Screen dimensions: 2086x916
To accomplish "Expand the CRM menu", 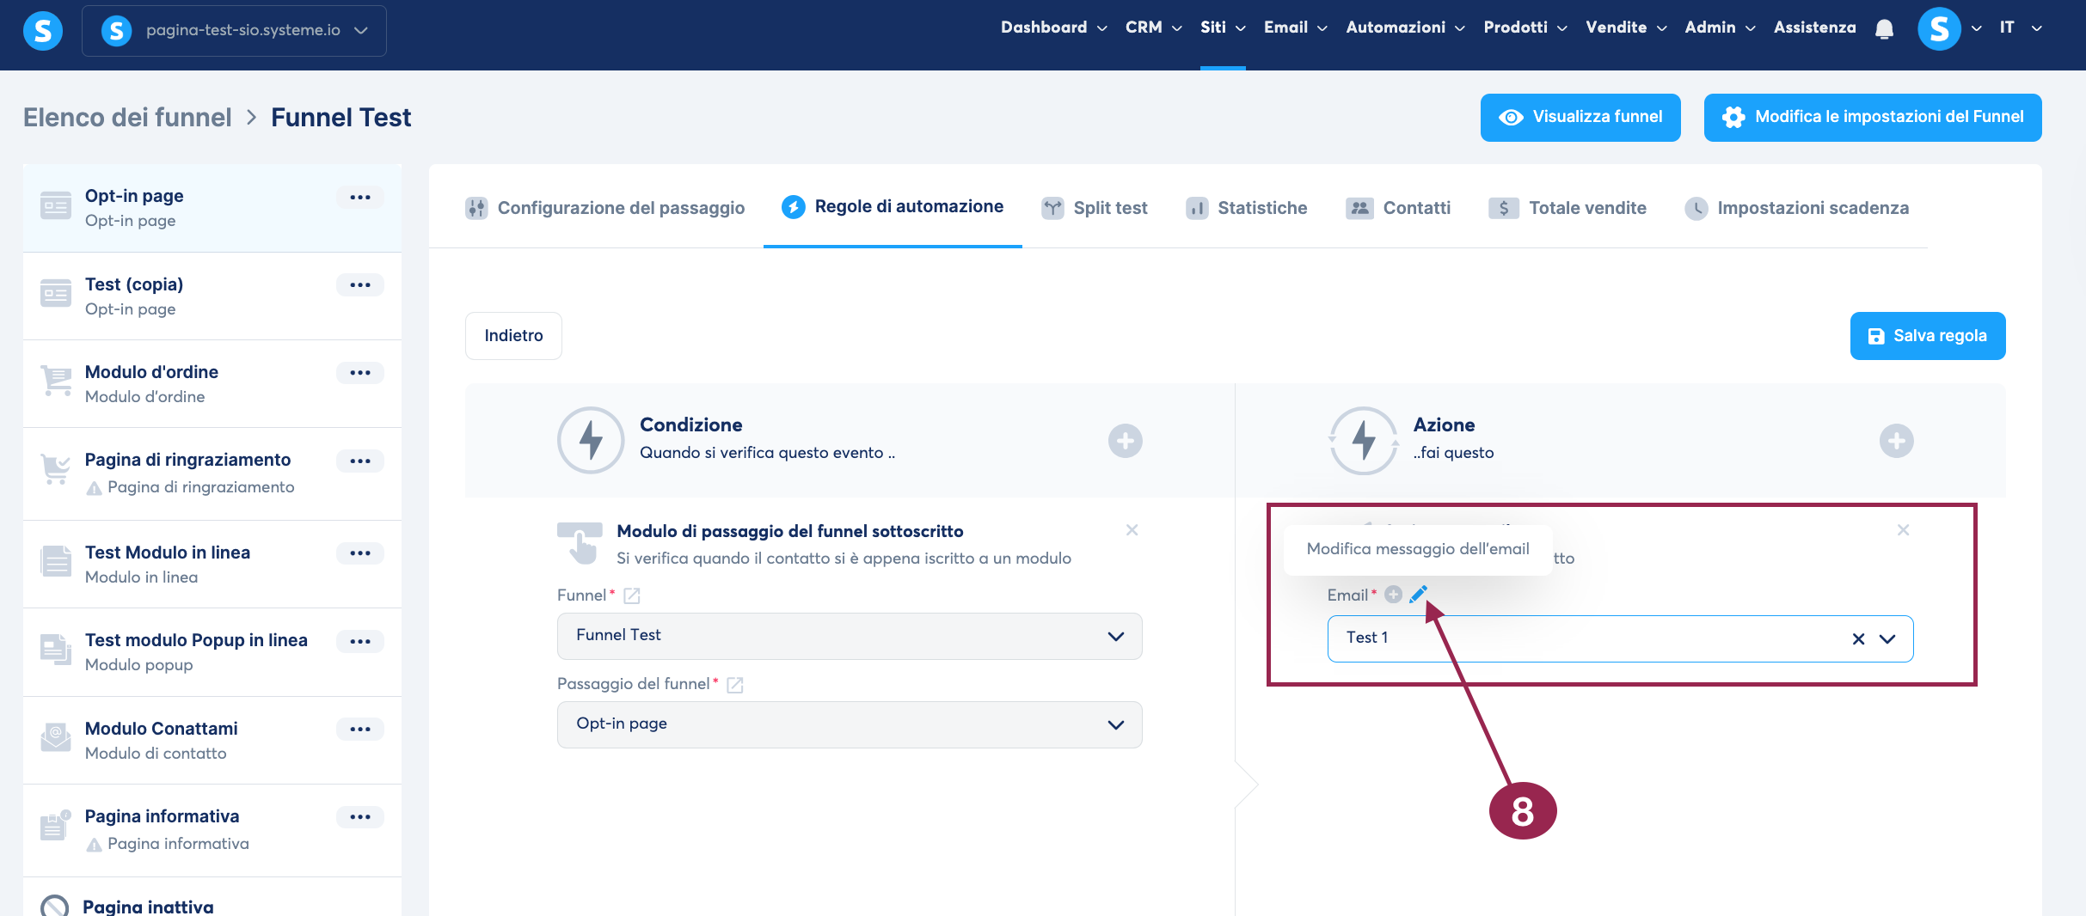I will pyautogui.click(x=1153, y=27).
